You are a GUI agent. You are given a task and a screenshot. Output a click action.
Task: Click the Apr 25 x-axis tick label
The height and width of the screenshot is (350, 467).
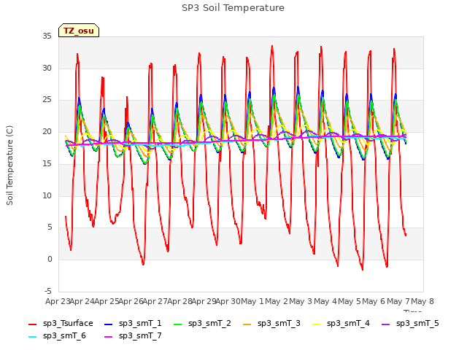click(107, 301)
